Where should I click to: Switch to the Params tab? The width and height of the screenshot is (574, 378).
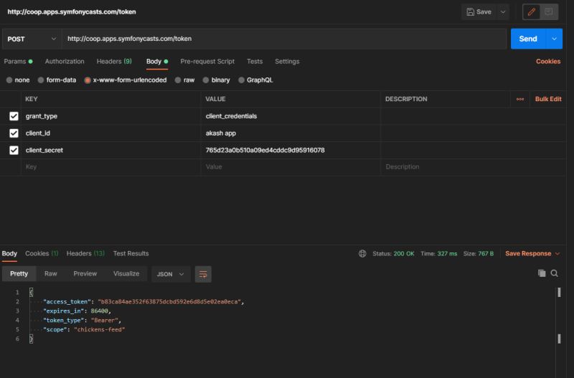(x=18, y=62)
